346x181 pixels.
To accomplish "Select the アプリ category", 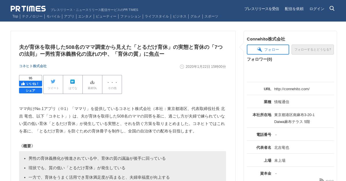I will click(x=69, y=16).
